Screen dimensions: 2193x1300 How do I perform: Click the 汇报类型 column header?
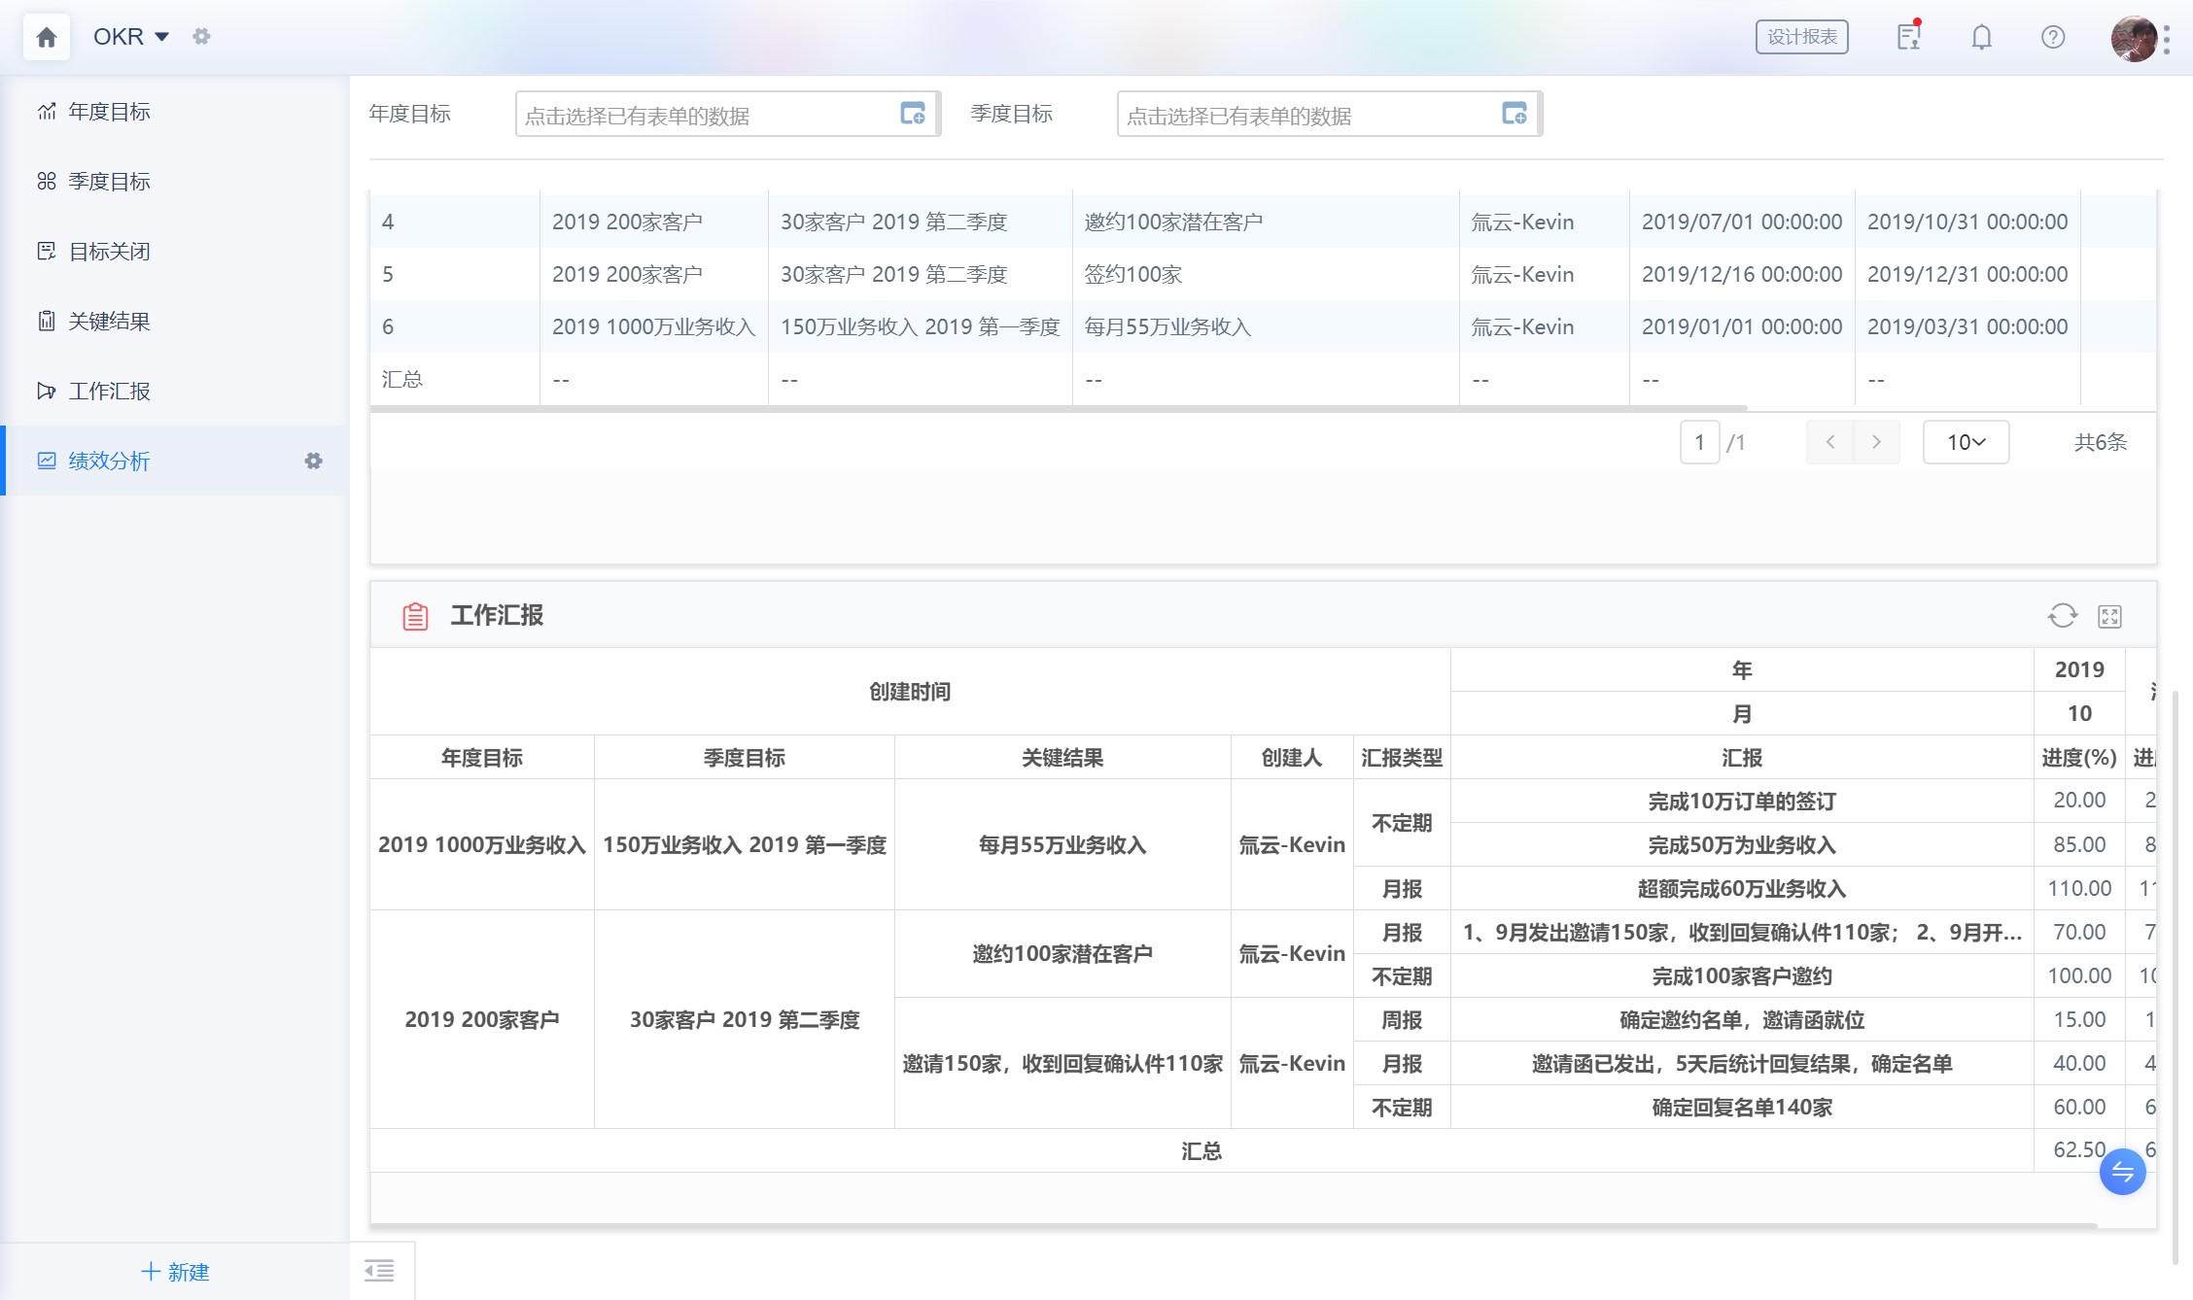pyautogui.click(x=1402, y=758)
